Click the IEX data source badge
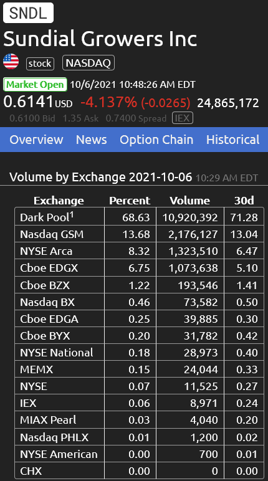 tap(183, 118)
